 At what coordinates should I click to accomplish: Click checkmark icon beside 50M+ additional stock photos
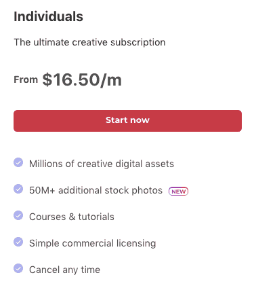[18, 189]
